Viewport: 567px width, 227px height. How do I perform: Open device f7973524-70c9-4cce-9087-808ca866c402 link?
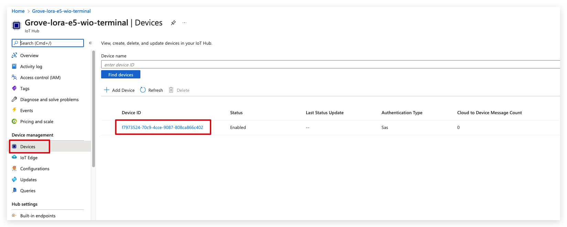[162, 127]
